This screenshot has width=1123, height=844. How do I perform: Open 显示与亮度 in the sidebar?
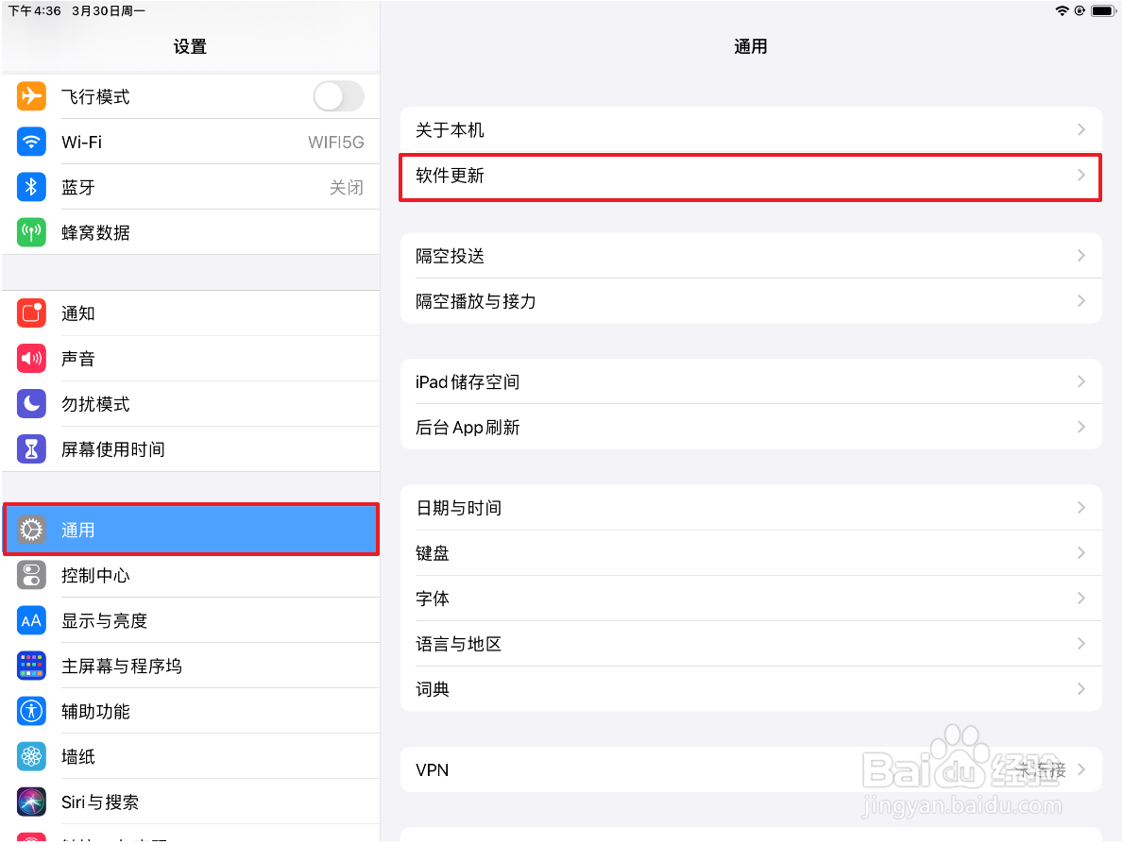(191, 620)
